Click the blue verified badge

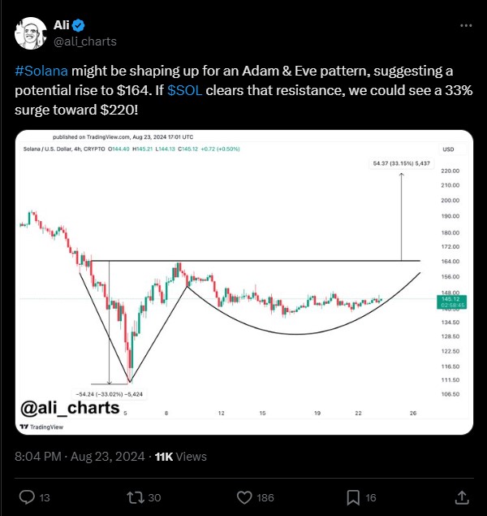click(x=78, y=26)
